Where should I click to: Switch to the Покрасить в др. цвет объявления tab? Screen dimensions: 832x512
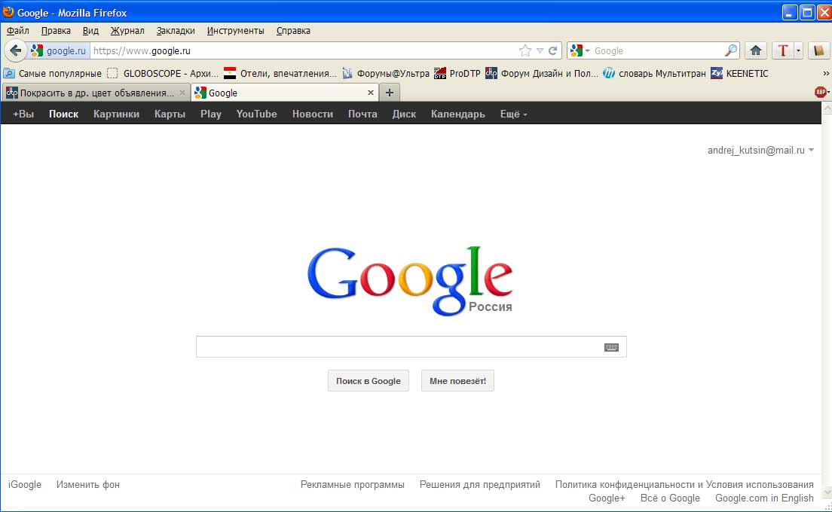[x=96, y=93]
